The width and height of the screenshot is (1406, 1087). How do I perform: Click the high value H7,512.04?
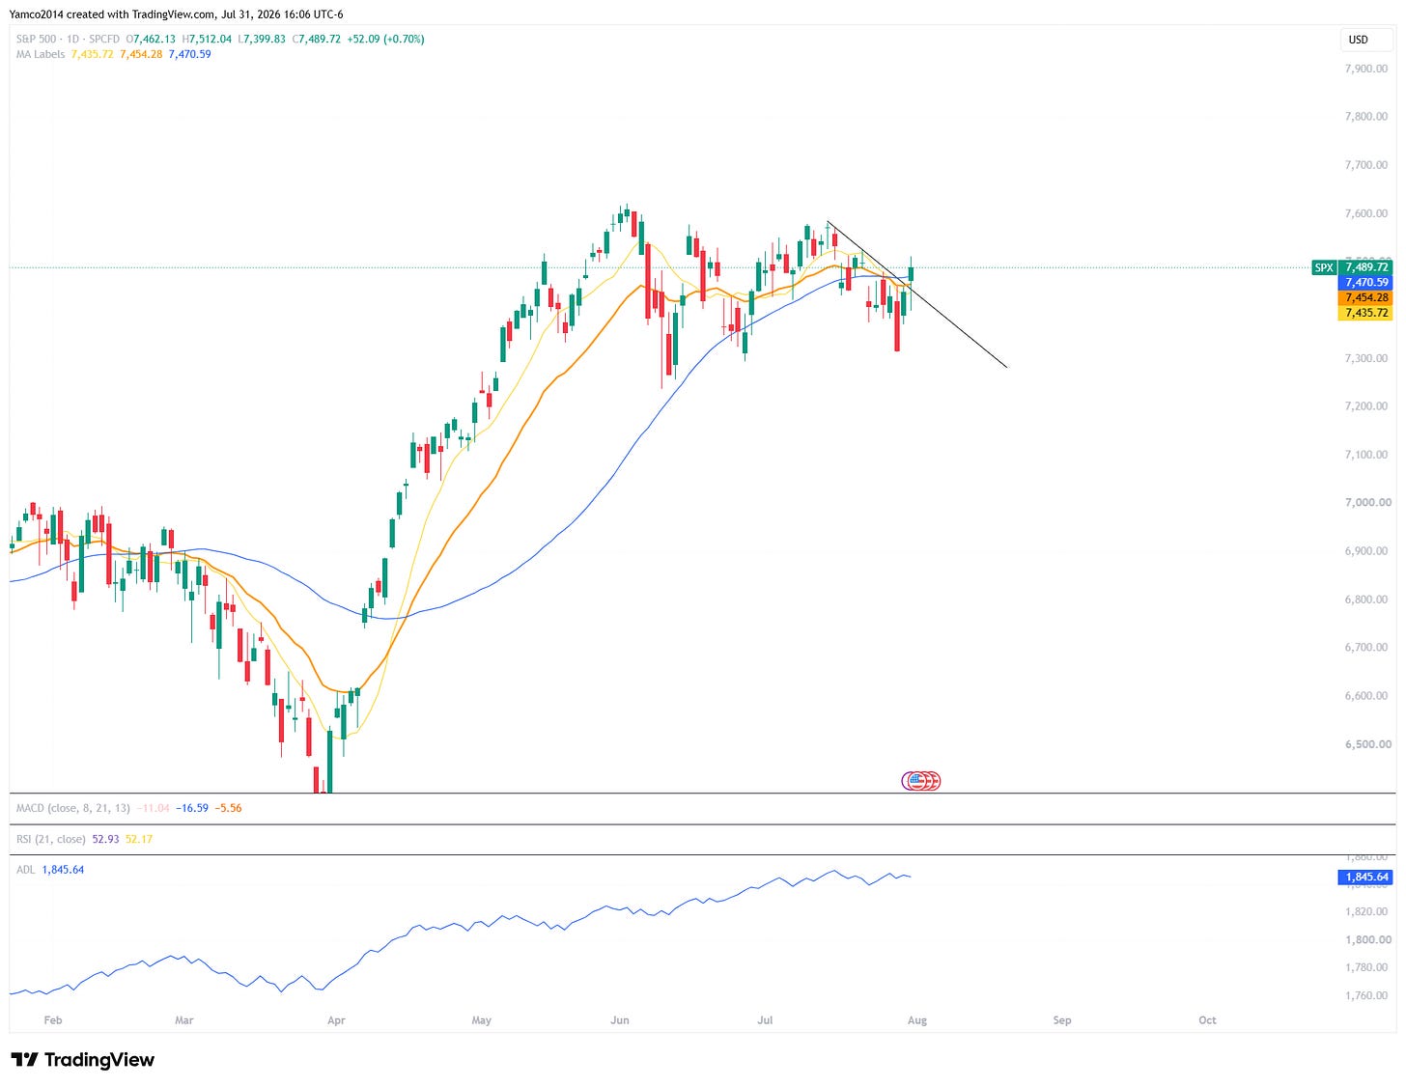[x=207, y=40]
